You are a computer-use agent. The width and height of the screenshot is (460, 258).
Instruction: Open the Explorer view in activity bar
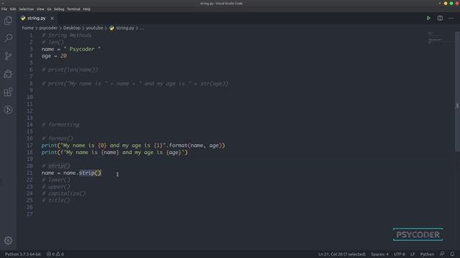click(8, 21)
